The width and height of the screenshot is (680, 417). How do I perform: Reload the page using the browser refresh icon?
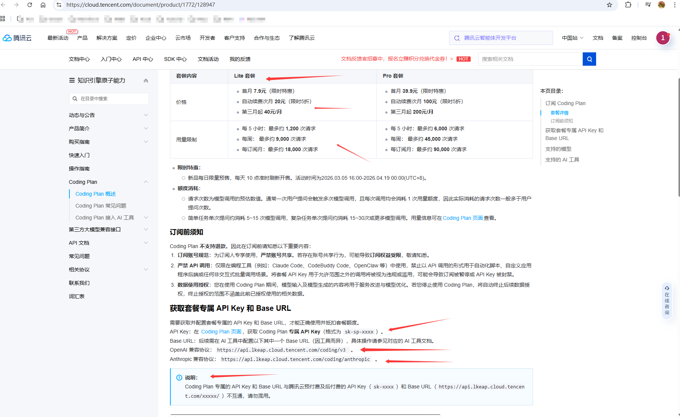click(x=30, y=5)
